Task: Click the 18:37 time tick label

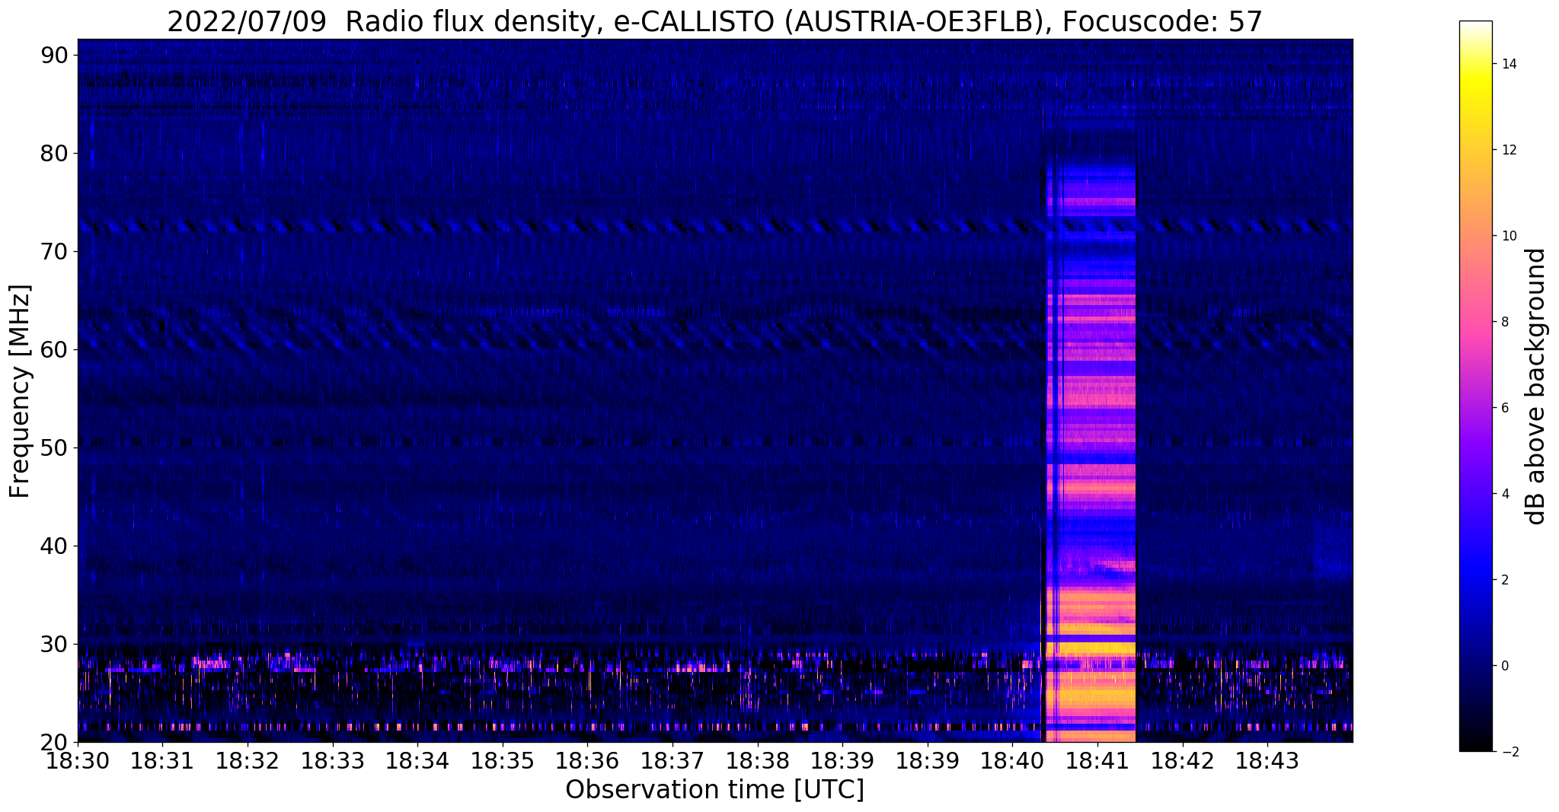Action: tap(672, 760)
